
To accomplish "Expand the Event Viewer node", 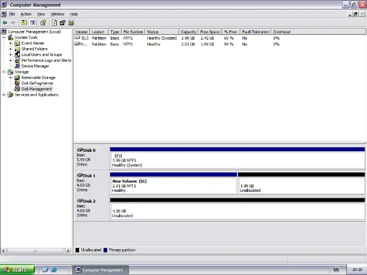I will click(10, 43).
